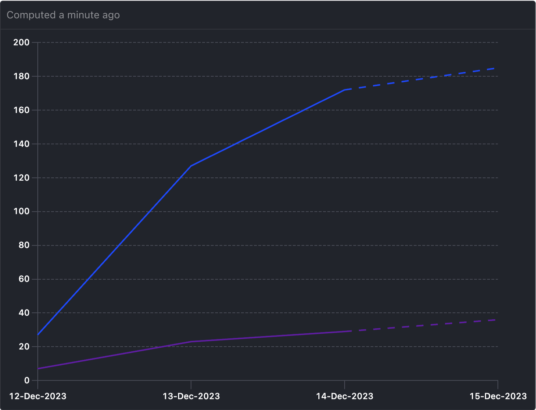This screenshot has width=536, height=410.
Task: Click the 40 y-axis label
Action: pyautogui.click(x=24, y=313)
